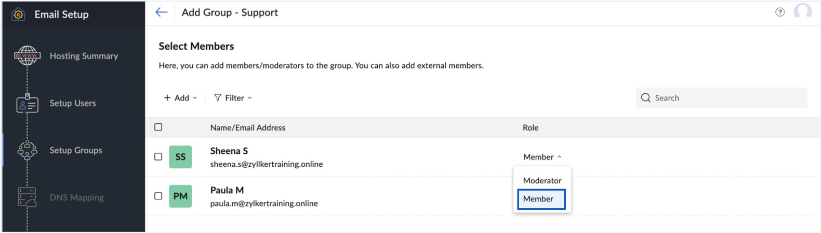Check the box for Sheena S
Screen dimensions: 821x233
[158, 157]
